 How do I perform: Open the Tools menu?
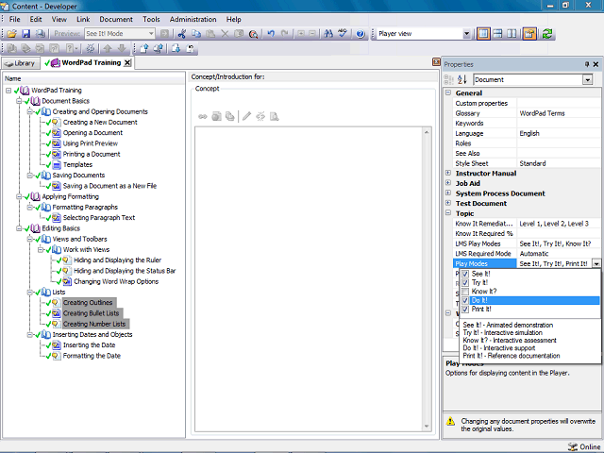pyautogui.click(x=151, y=19)
